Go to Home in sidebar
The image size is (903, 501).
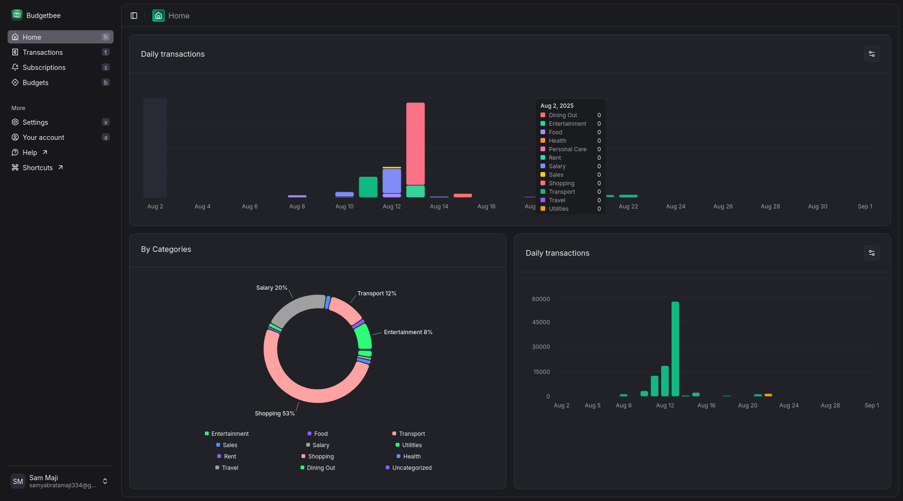32,37
